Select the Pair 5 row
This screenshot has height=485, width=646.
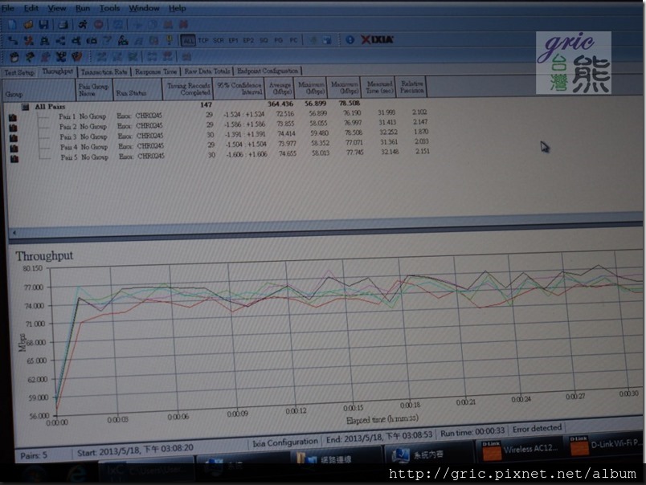(x=219, y=156)
